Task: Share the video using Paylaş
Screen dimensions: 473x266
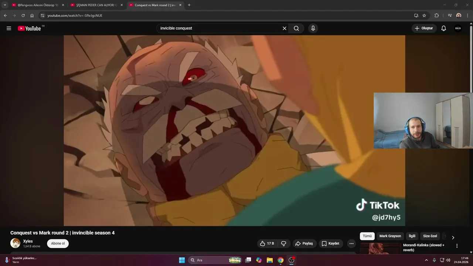Action: [x=305, y=243]
